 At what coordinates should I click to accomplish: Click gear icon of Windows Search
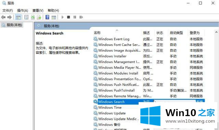(95, 101)
